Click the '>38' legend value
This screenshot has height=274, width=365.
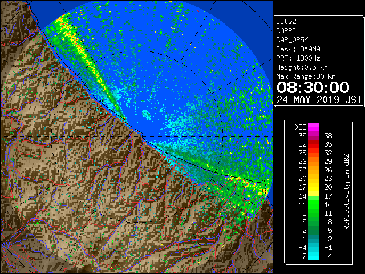pos(301,127)
